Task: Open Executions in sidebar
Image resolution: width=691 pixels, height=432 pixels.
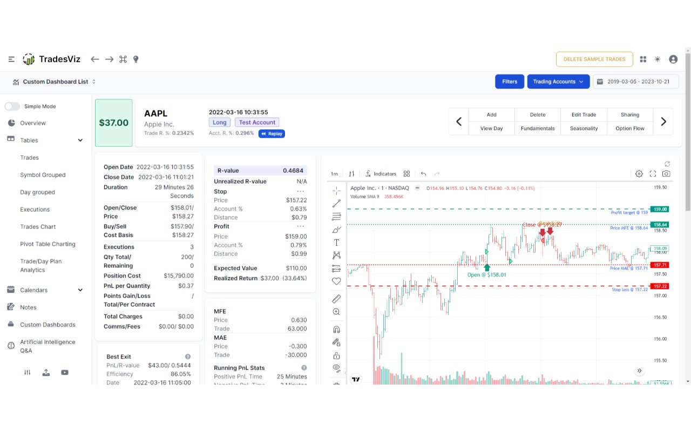Action: coord(35,210)
